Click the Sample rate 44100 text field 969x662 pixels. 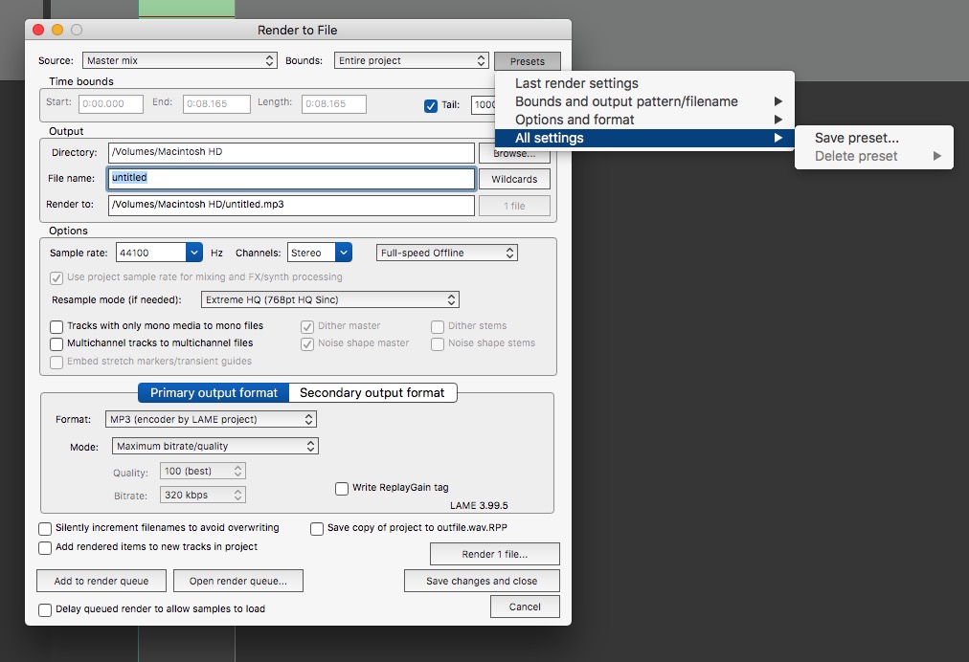(150, 253)
